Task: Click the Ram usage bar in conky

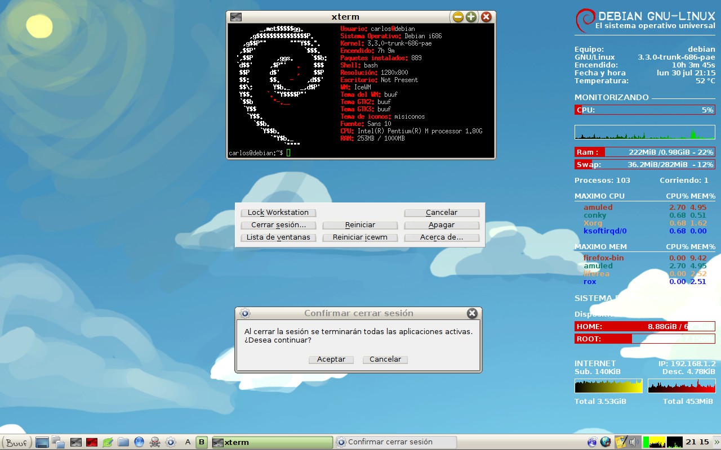Action: tap(645, 152)
